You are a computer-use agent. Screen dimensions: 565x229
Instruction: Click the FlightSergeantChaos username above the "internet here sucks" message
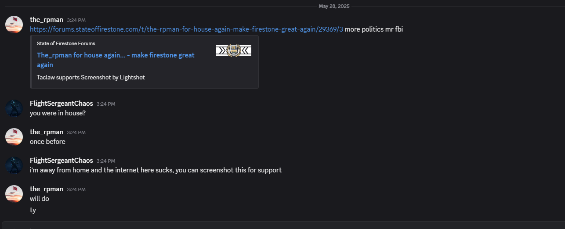(x=62, y=161)
